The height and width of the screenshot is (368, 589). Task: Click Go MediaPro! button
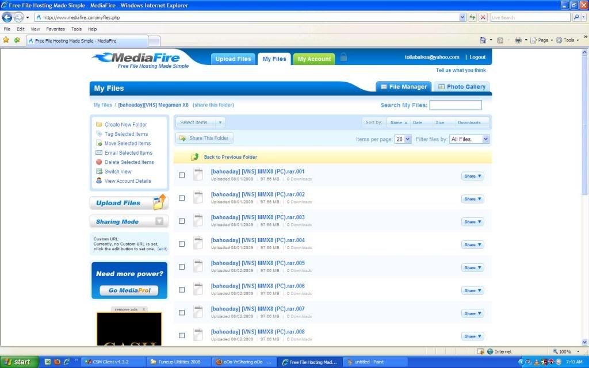(129, 290)
